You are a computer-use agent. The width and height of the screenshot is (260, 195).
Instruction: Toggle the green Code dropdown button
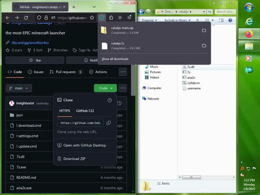(105, 88)
